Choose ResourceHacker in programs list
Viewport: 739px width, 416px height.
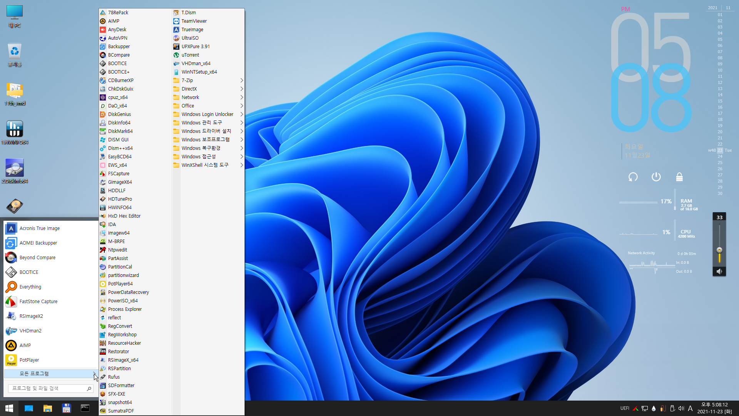pyautogui.click(x=135, y=343)
